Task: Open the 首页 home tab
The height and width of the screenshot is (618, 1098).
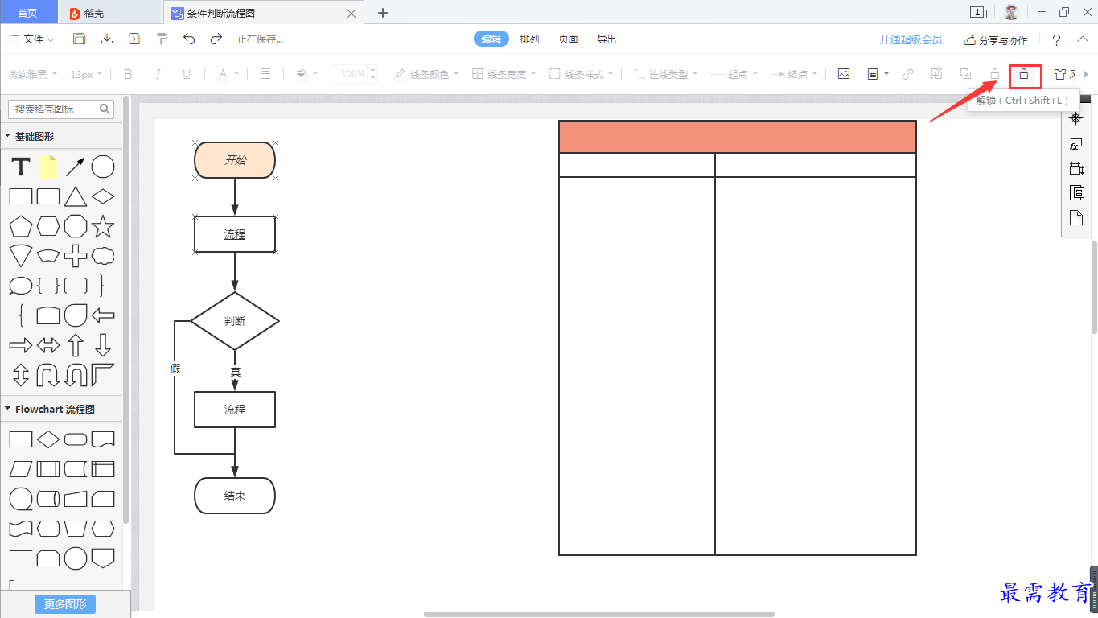Action: [28, 13]
